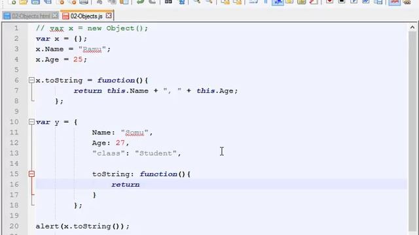Click the "function" keyword on line 15
This screenshot has height=235, width=419.
[158, 174]
